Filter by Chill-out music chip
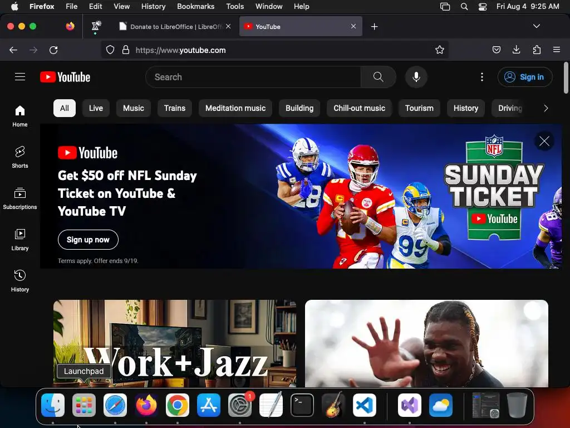The width and height of the screenshot is (570, 428). tap(359, 108)
